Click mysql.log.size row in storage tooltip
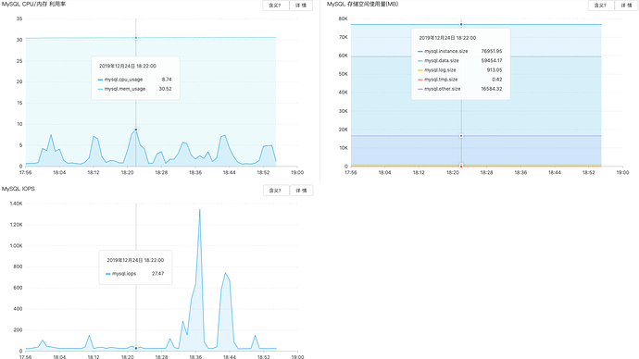 pos(460,70)
